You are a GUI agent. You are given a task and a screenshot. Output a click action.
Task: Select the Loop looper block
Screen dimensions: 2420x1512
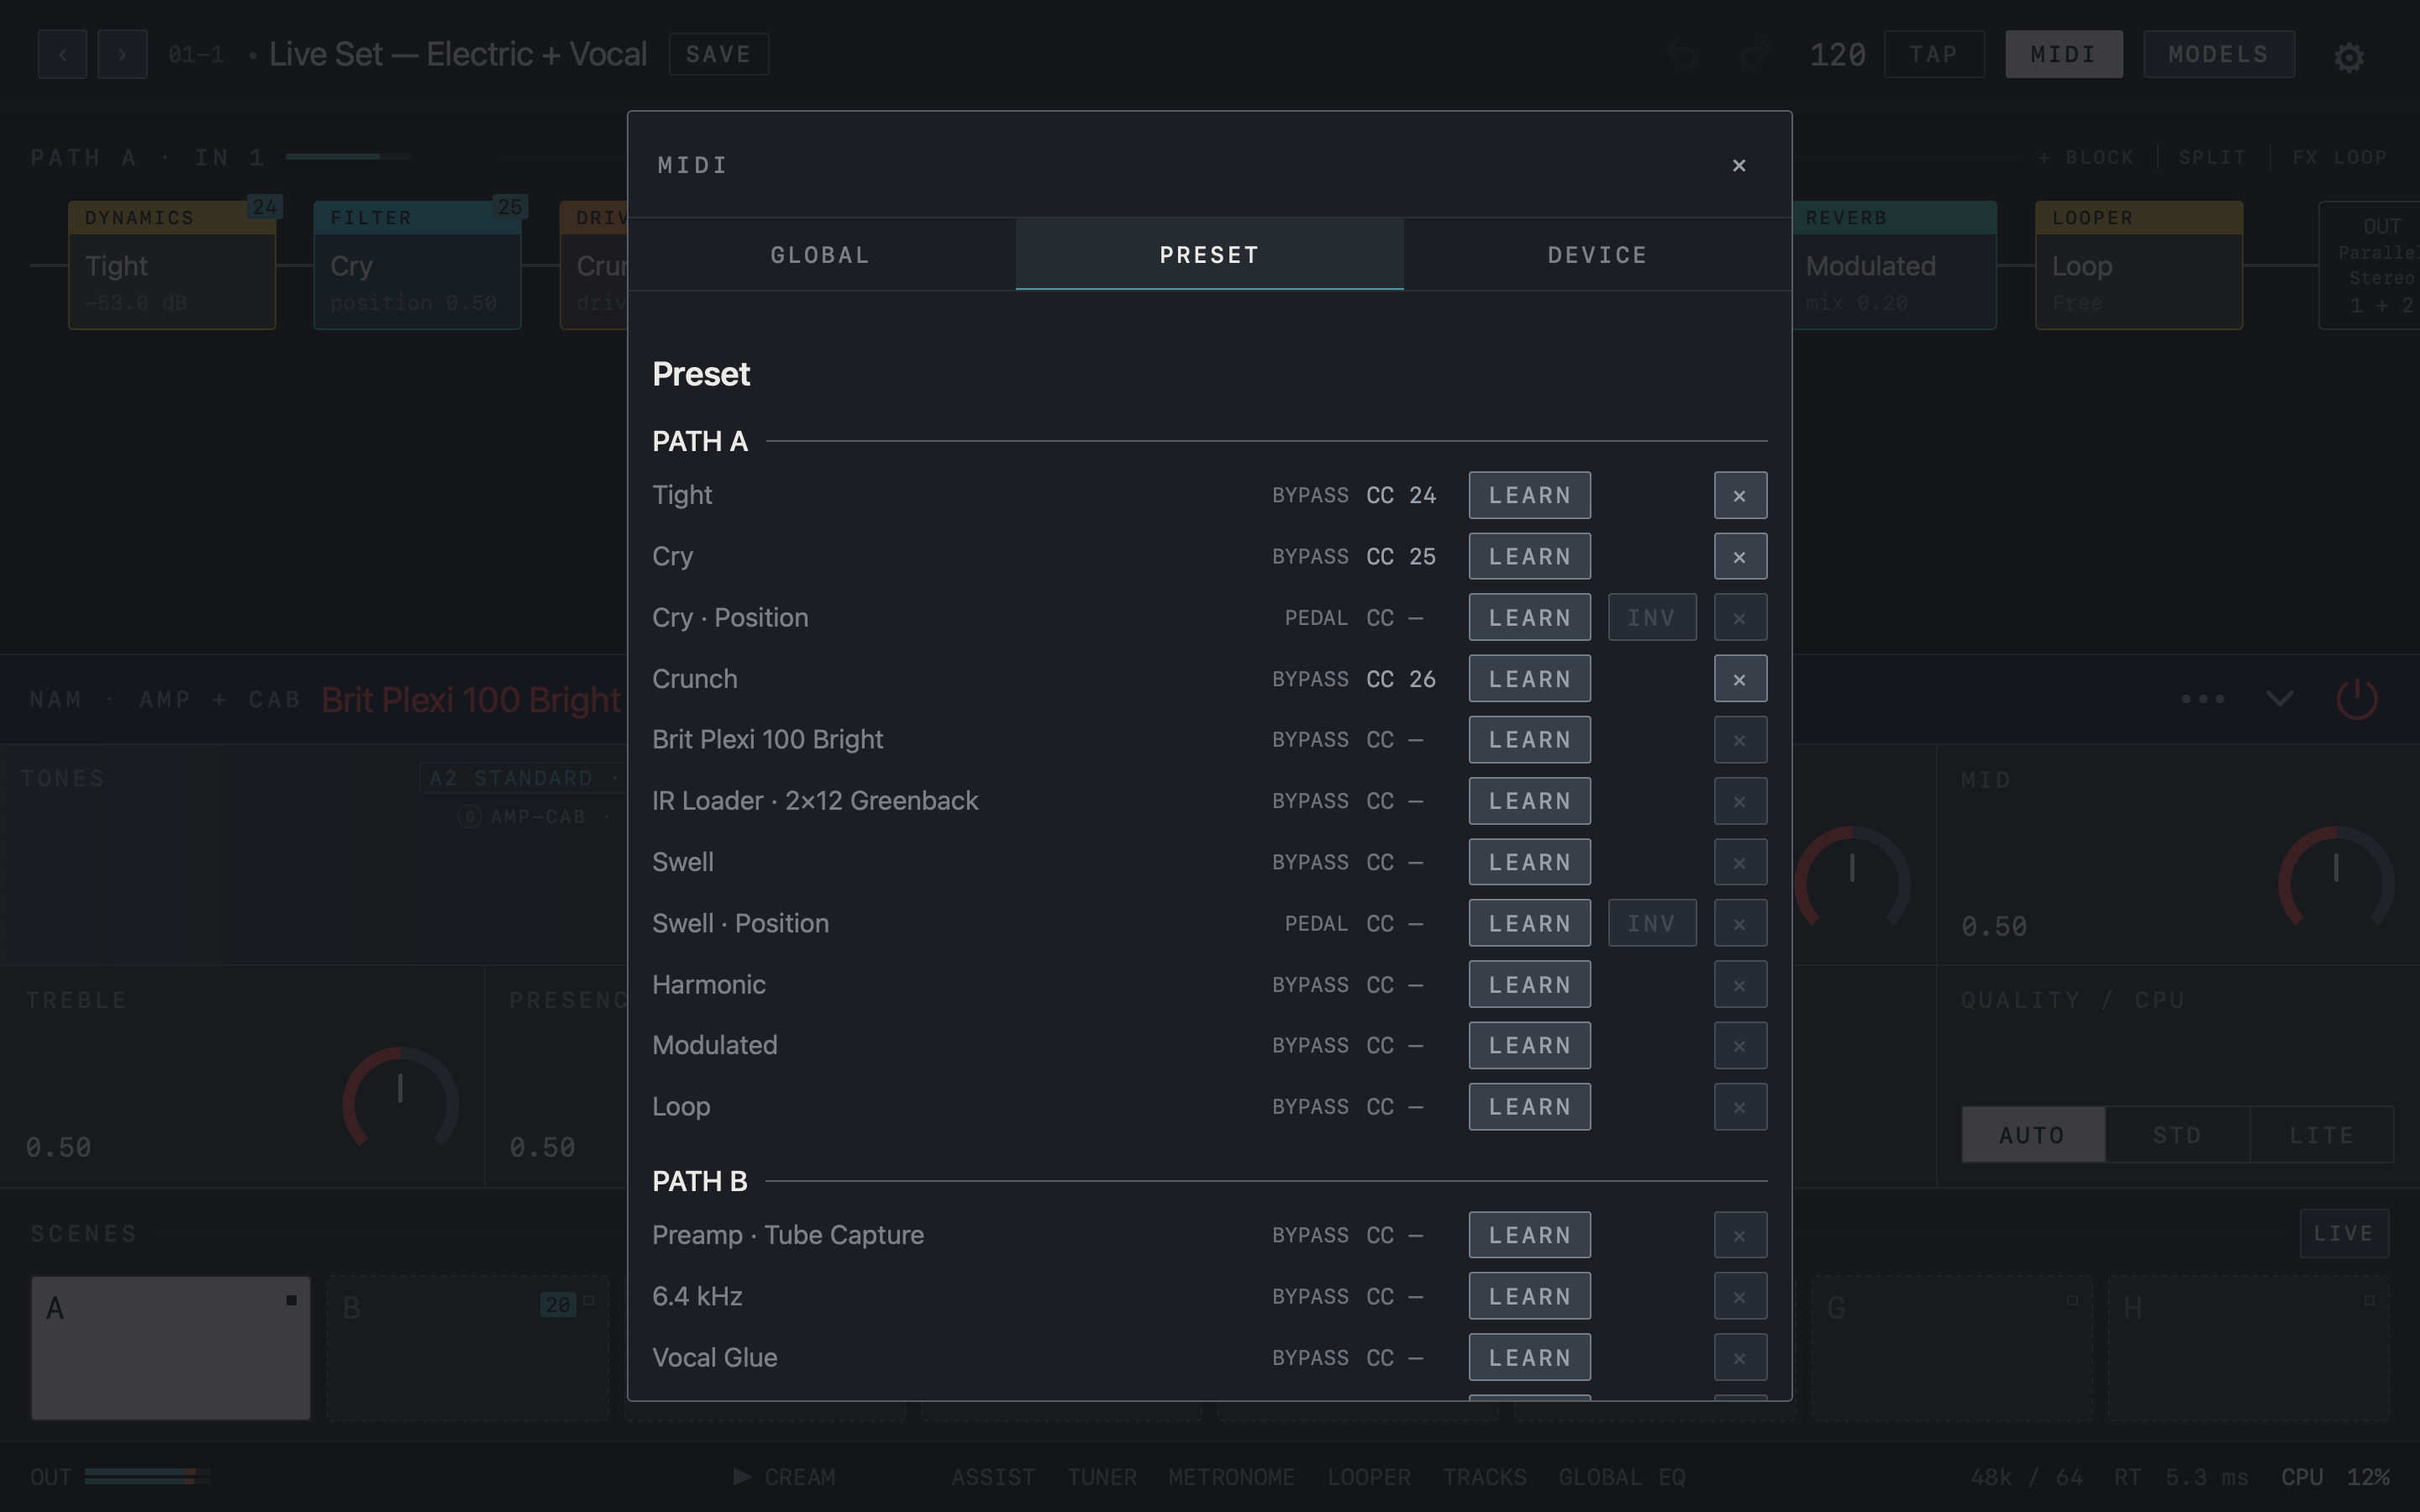coord(2139,265)
